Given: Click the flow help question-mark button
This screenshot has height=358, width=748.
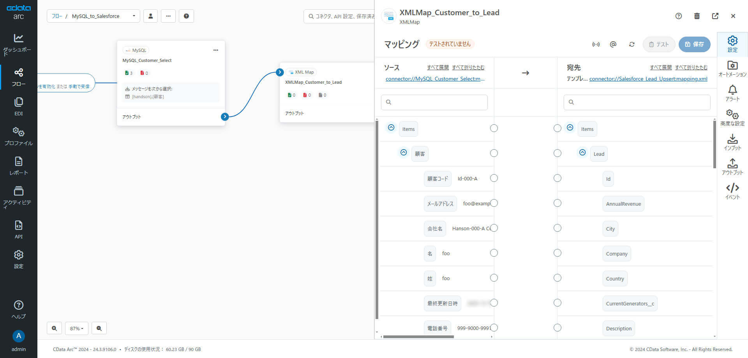Looking at the screenshot, I should pyautogui.click(x=186, y=16).
